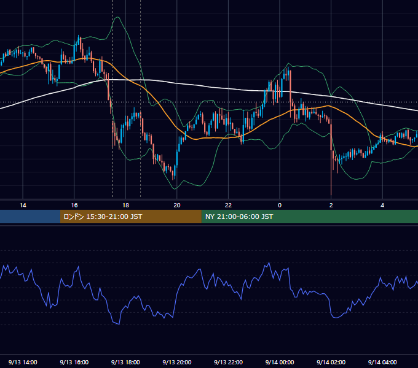
Task: Click the hour label 18 on price chart
Action: [x=125, y=205]
